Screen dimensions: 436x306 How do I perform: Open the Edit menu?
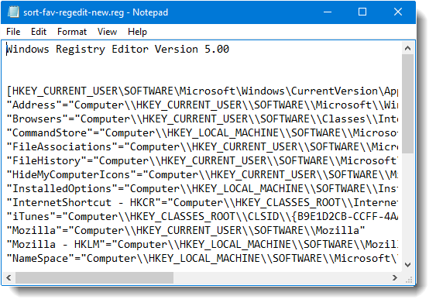click(39, 32)
